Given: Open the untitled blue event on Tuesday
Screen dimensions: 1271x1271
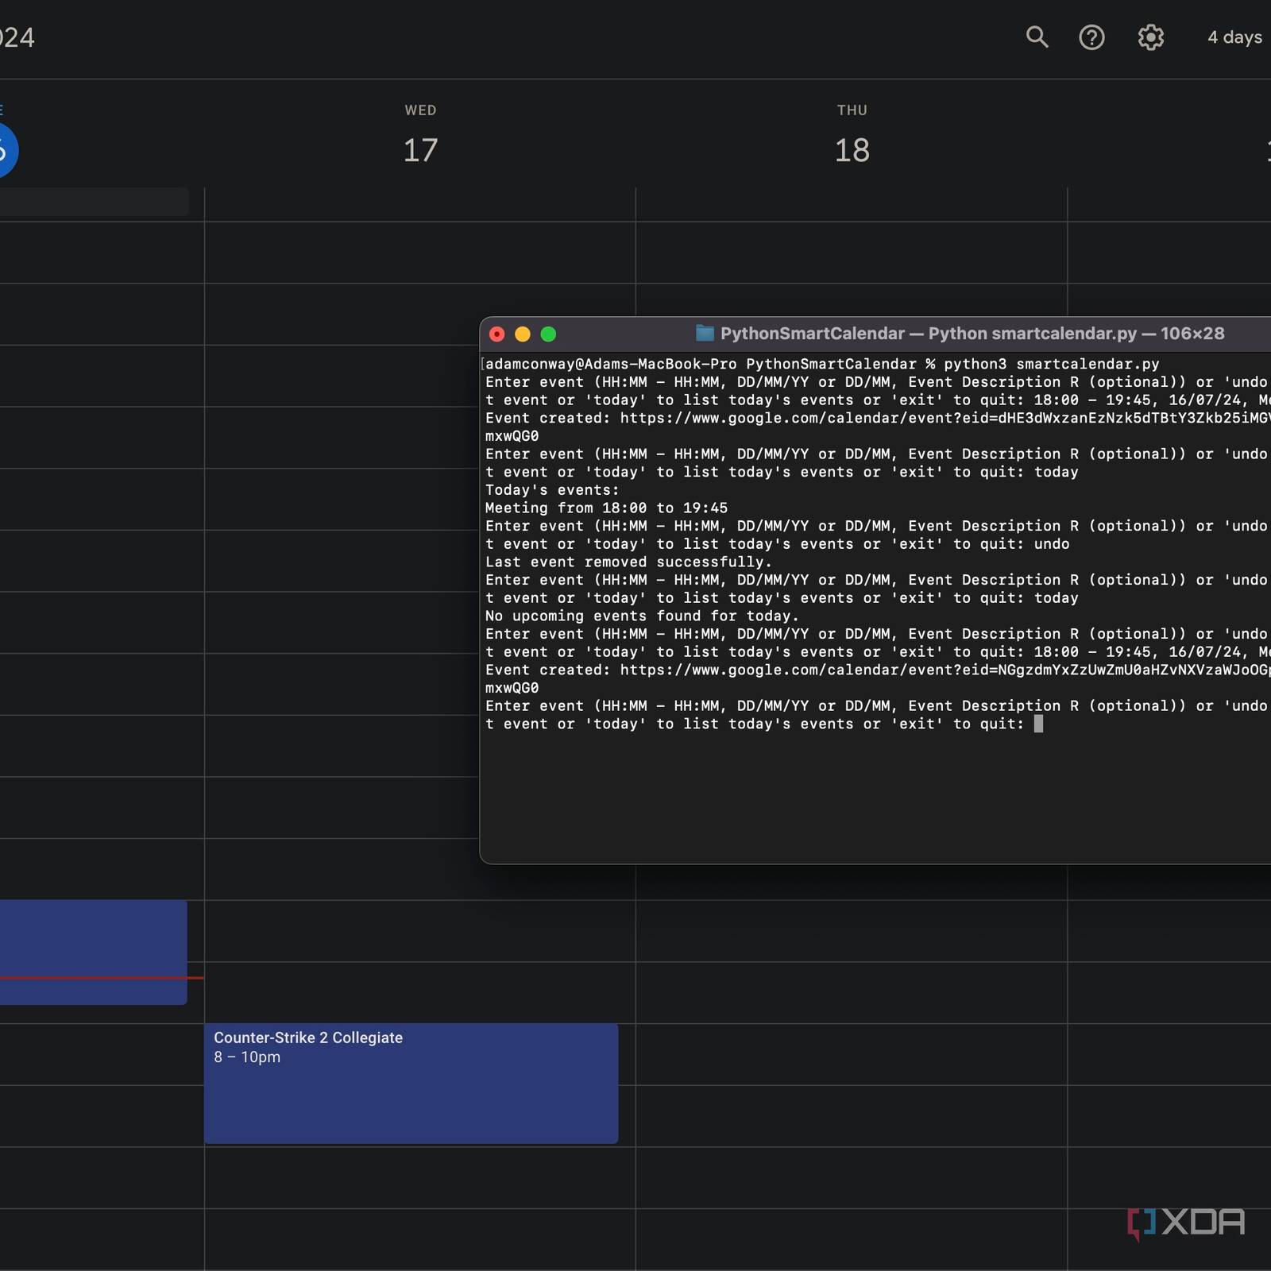Looking at the screenshot, I should 93,937.
